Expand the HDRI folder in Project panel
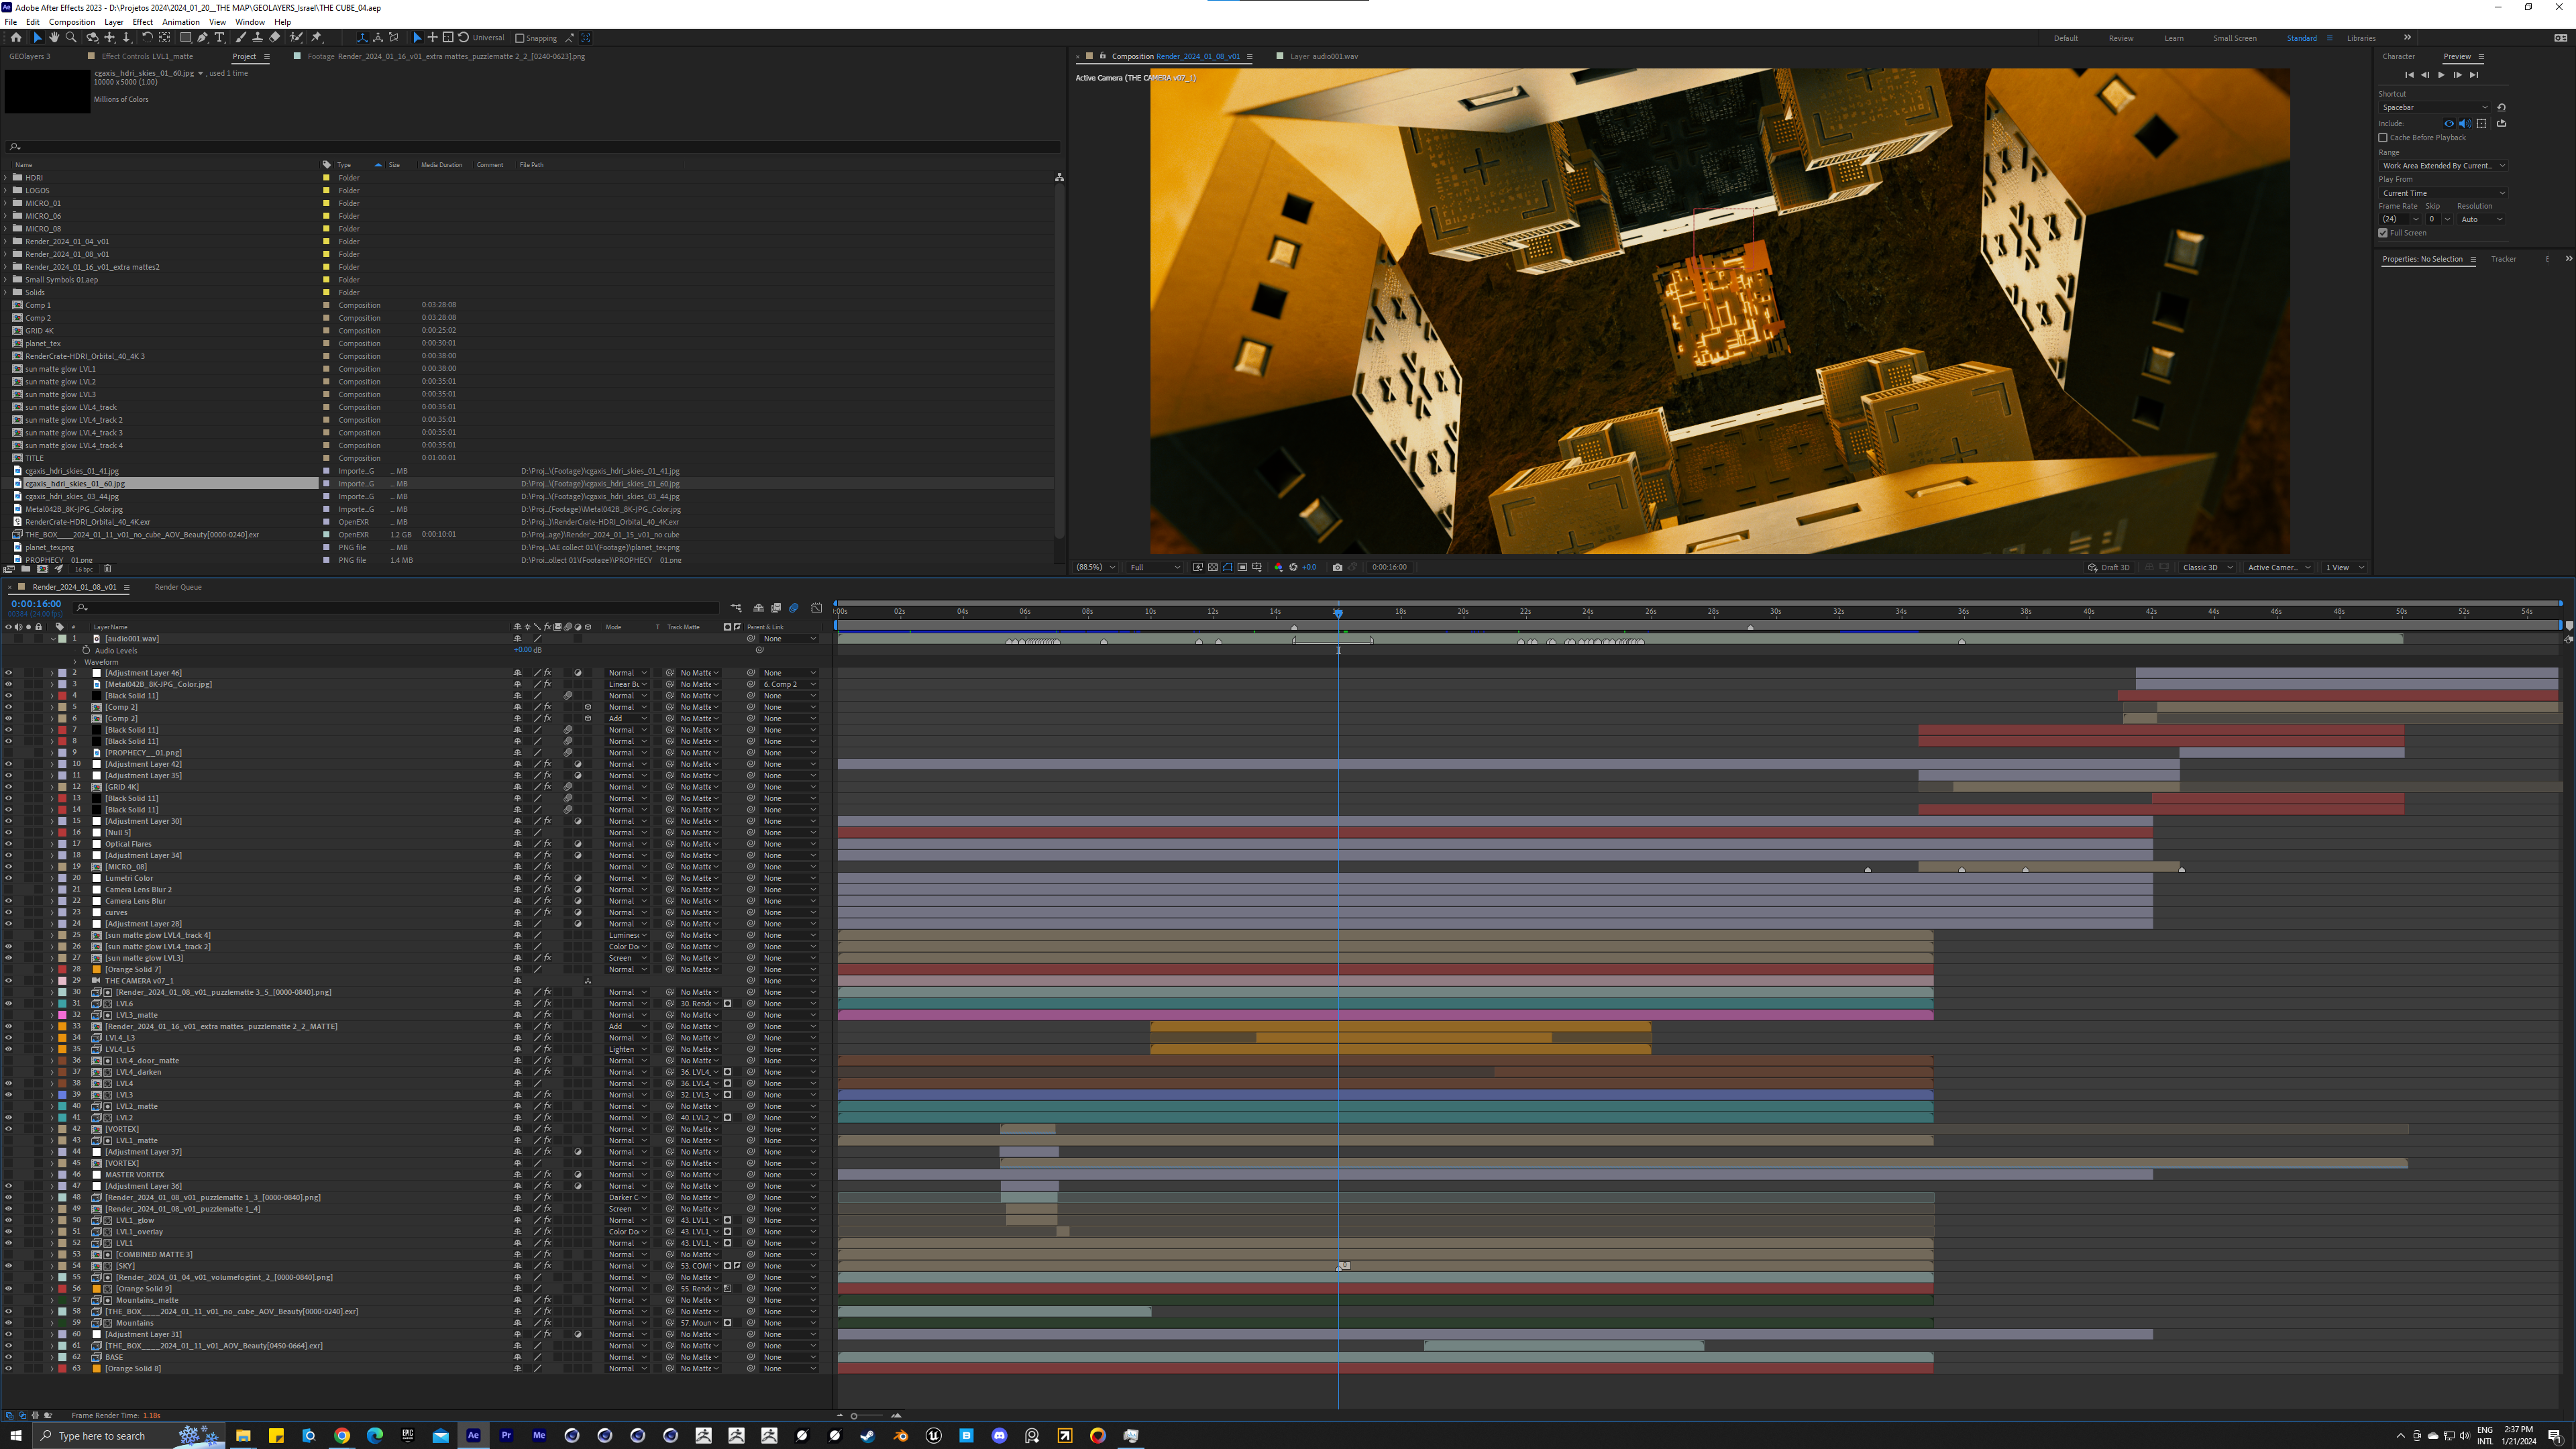The width and height of the screenshot is (2576, 1449). click(x=6, y=178)
